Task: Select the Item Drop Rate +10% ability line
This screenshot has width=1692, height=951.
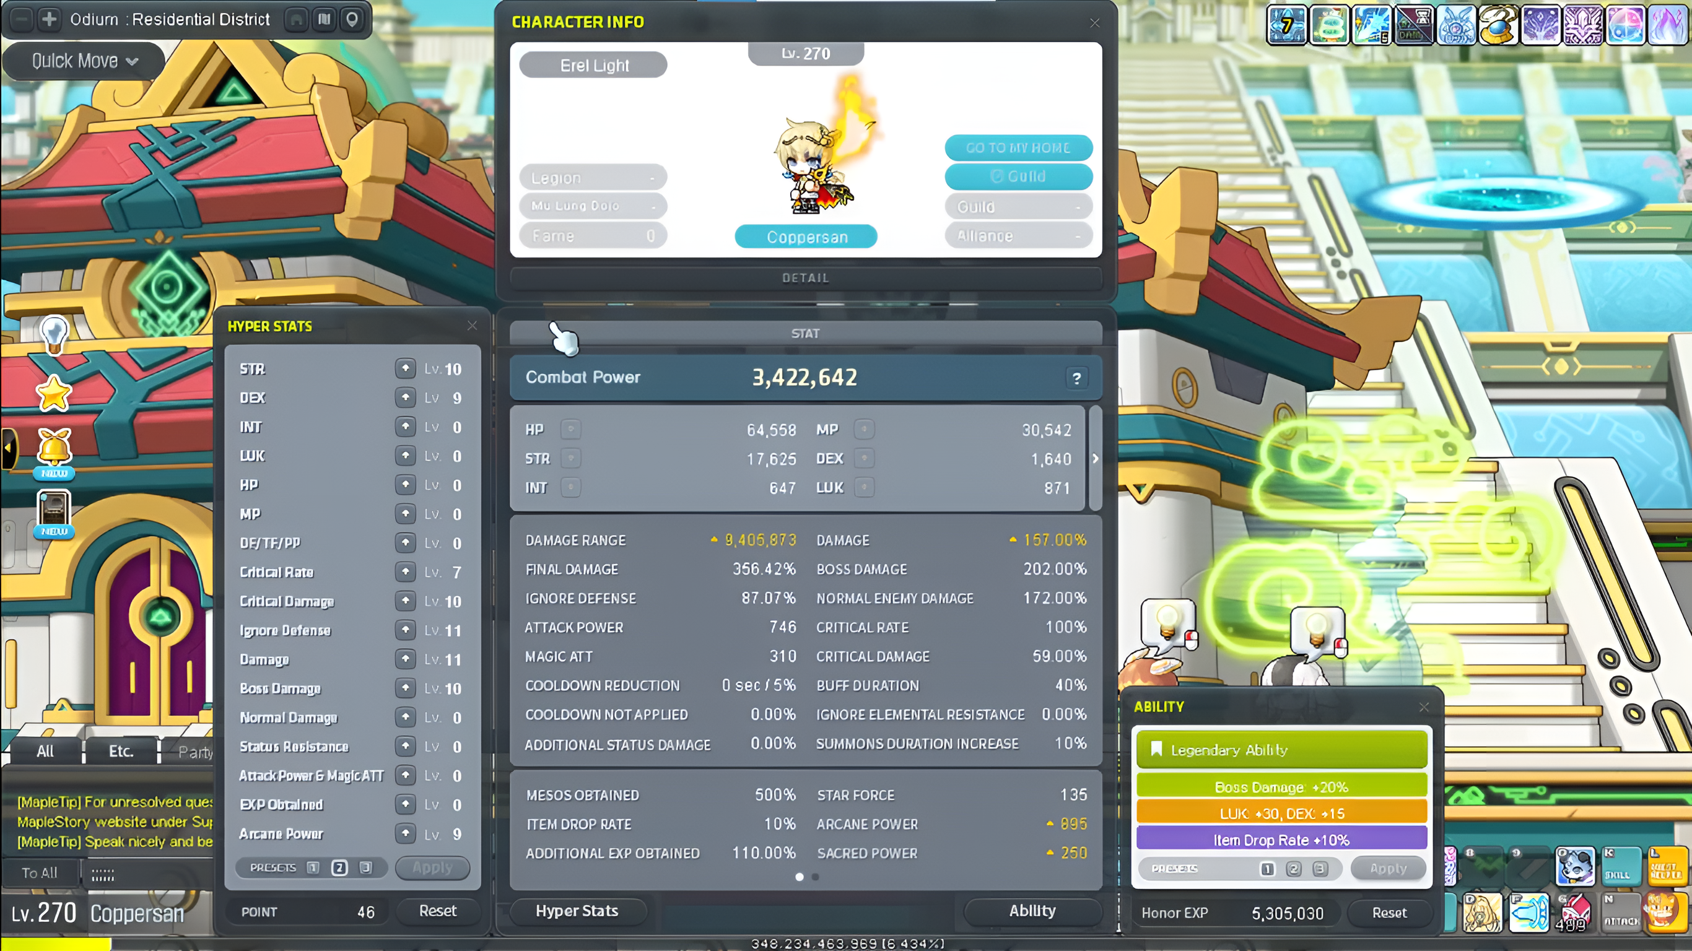Action: tap(1281, 840)
